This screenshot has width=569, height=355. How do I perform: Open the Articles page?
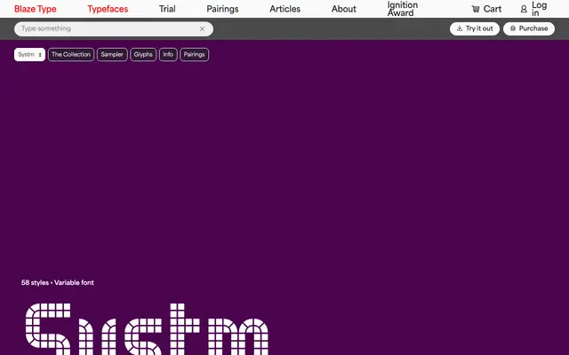[284, 9]
